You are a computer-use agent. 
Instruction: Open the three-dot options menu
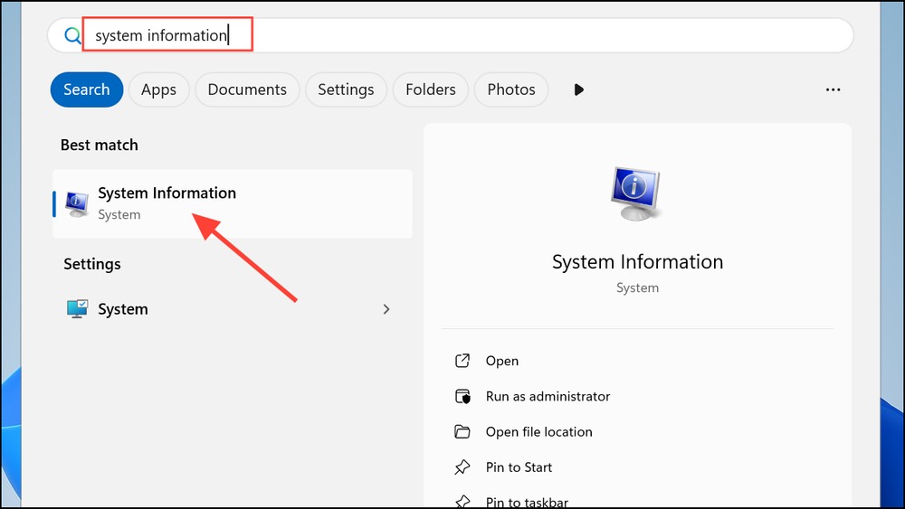point(833,90)
